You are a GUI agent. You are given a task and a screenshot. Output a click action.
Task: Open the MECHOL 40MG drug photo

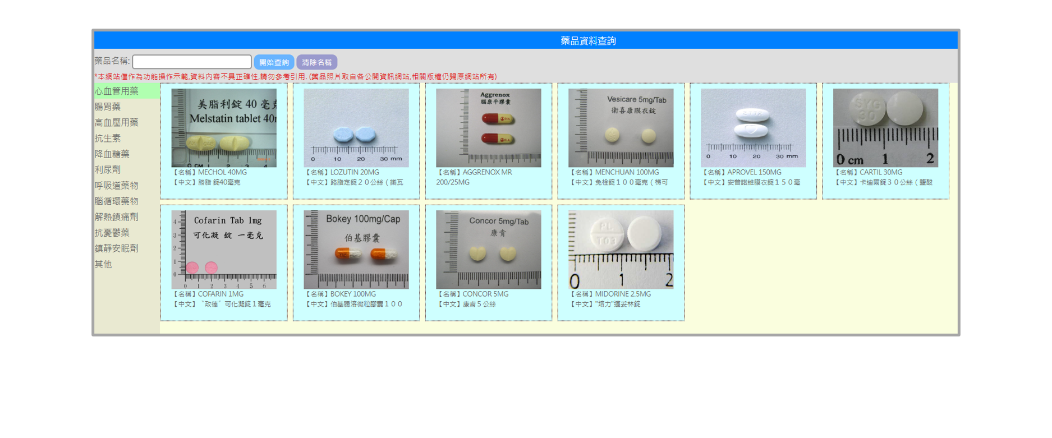click(224, 128)
